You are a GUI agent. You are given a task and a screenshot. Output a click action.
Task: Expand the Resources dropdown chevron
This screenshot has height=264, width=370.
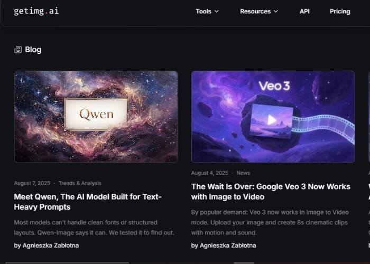pos(275,11)
